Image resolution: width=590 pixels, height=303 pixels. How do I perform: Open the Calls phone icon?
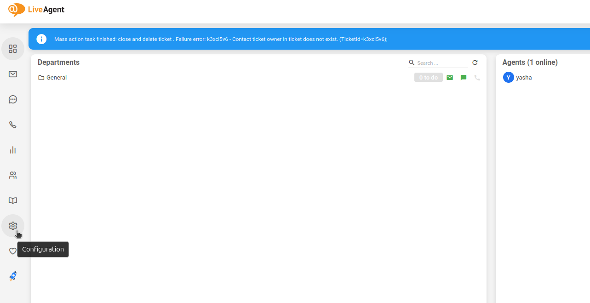click(12, 125)
